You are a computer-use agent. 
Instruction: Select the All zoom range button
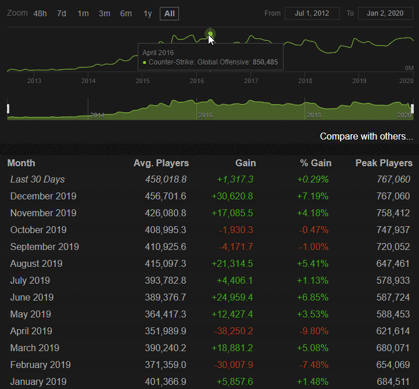[170, 13]
